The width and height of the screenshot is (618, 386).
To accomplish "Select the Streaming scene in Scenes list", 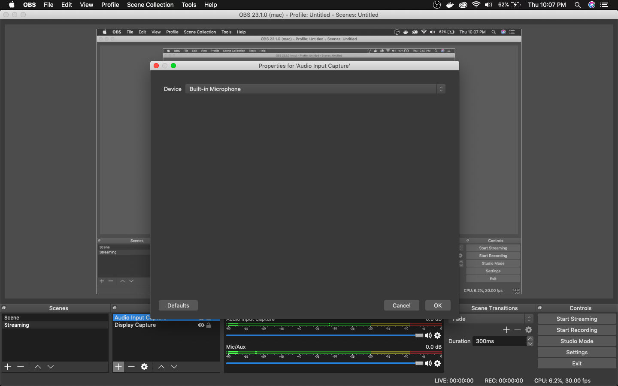I will point(55,325).
